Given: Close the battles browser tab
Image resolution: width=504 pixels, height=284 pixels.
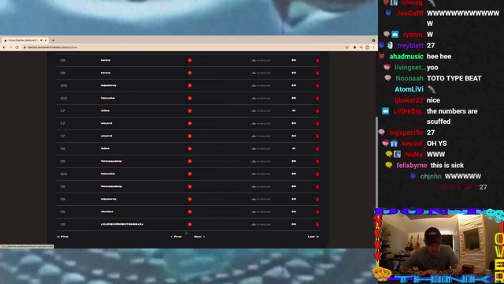Looking at the screenshot, I should (46, 40).
